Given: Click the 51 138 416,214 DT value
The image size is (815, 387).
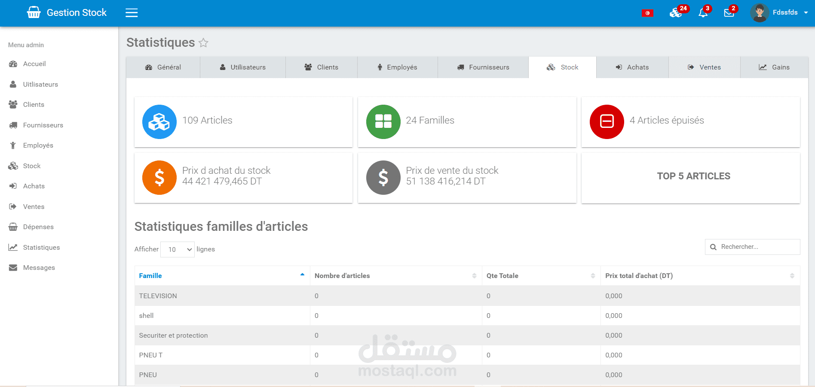Looking at the screenshot, I should (446, 181).
